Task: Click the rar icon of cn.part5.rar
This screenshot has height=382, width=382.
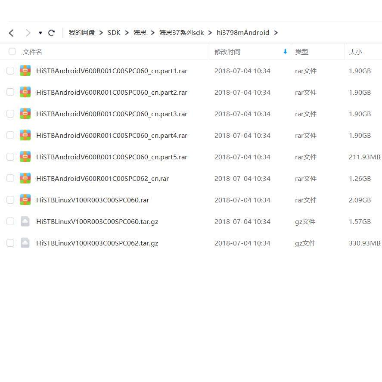Action: (x=25, y=156)
